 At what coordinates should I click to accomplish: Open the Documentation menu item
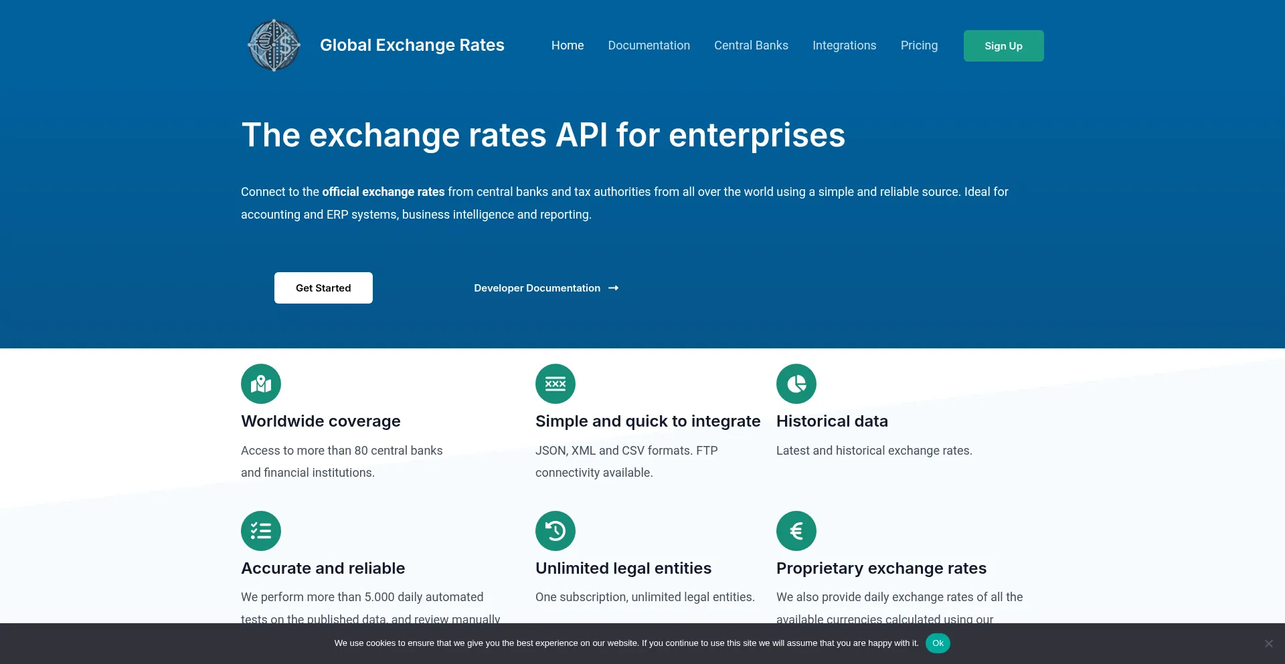tap(649, 45)
